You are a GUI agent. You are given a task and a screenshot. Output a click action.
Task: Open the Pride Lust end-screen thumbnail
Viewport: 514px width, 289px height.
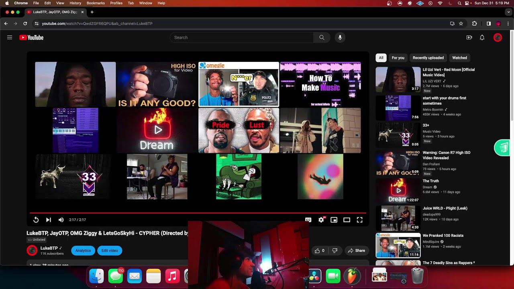(239, 130)
